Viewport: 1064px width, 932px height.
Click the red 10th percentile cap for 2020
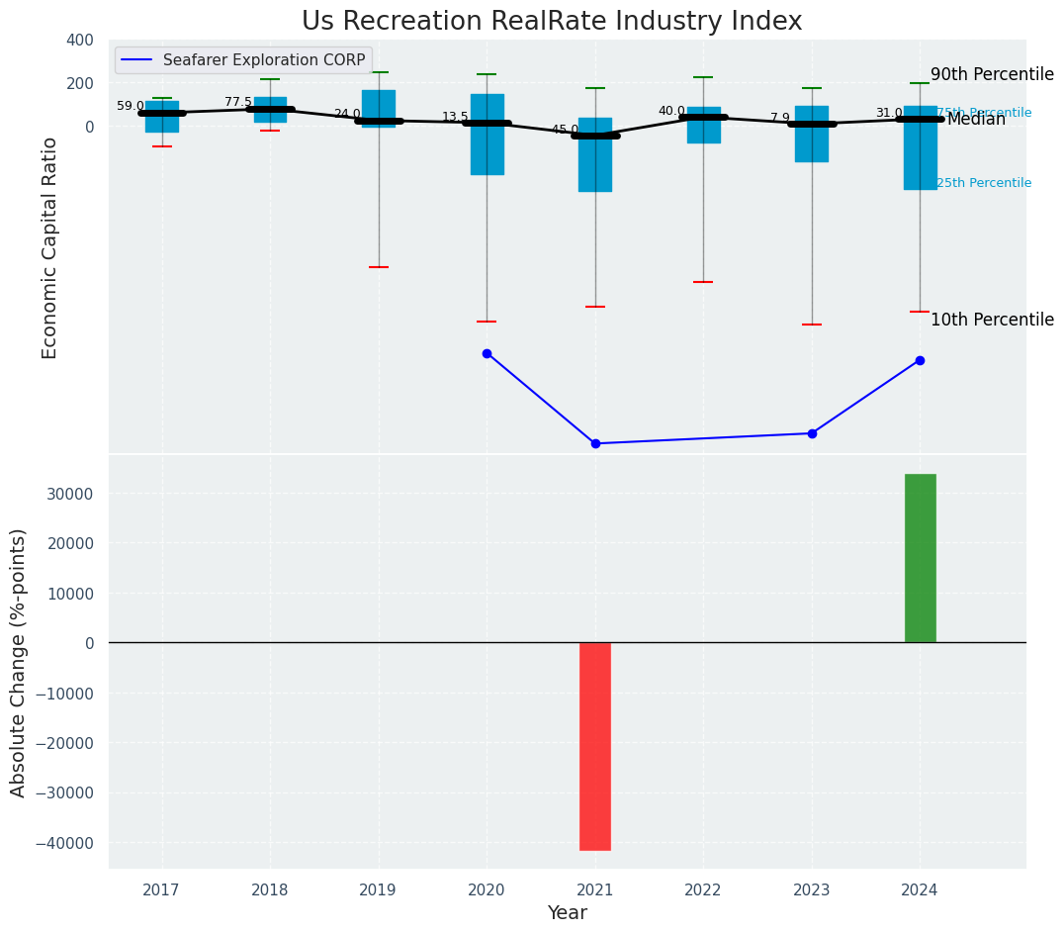(x=487, y=322)
